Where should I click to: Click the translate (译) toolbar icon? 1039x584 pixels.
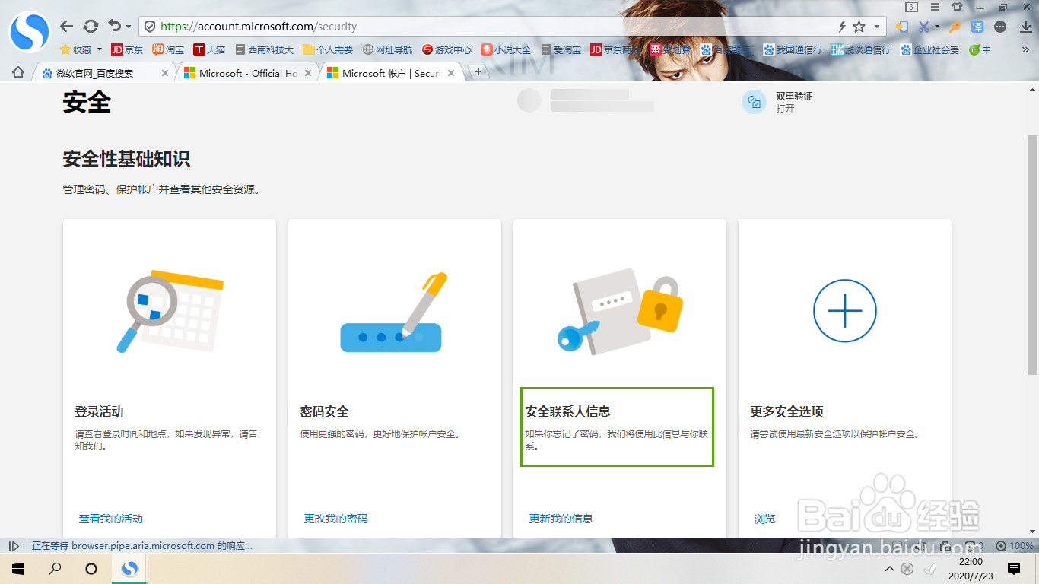click(x=977, y=27)
